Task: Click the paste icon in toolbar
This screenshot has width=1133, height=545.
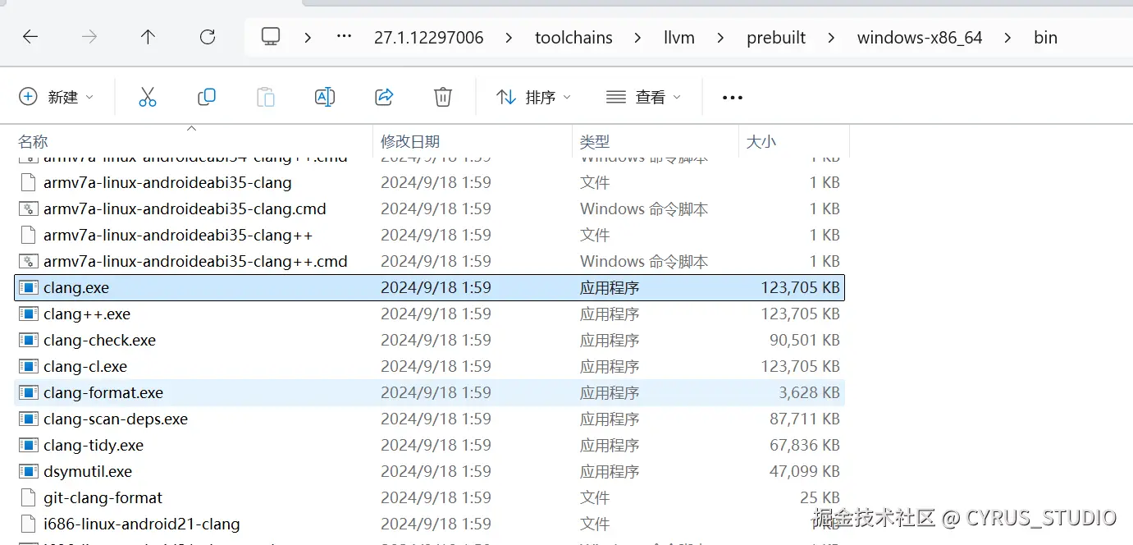Action: click(266, 96)
